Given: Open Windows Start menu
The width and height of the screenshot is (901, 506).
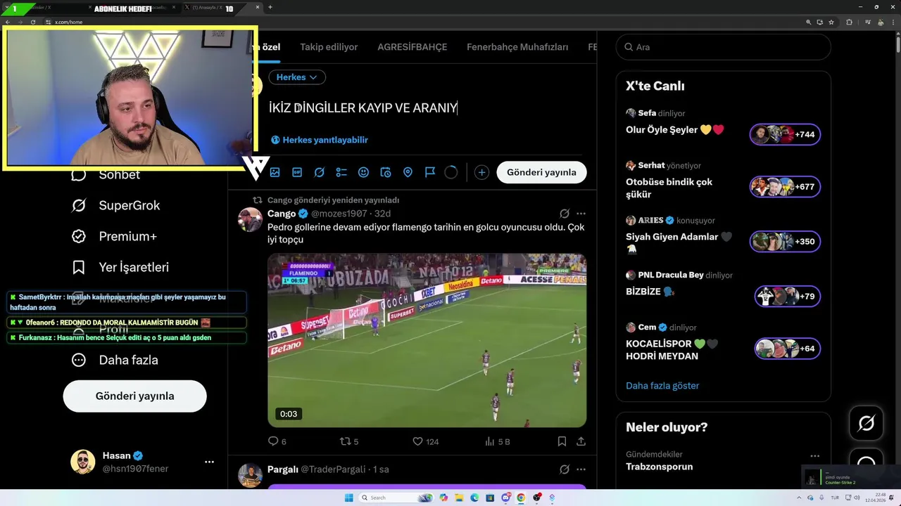Looking at the screenshot, I should [x=348, y=498].
